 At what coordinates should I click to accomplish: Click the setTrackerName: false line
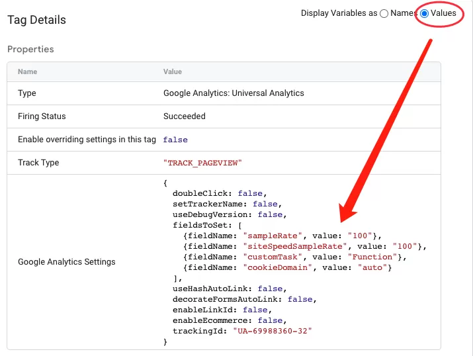pos(227,204)
